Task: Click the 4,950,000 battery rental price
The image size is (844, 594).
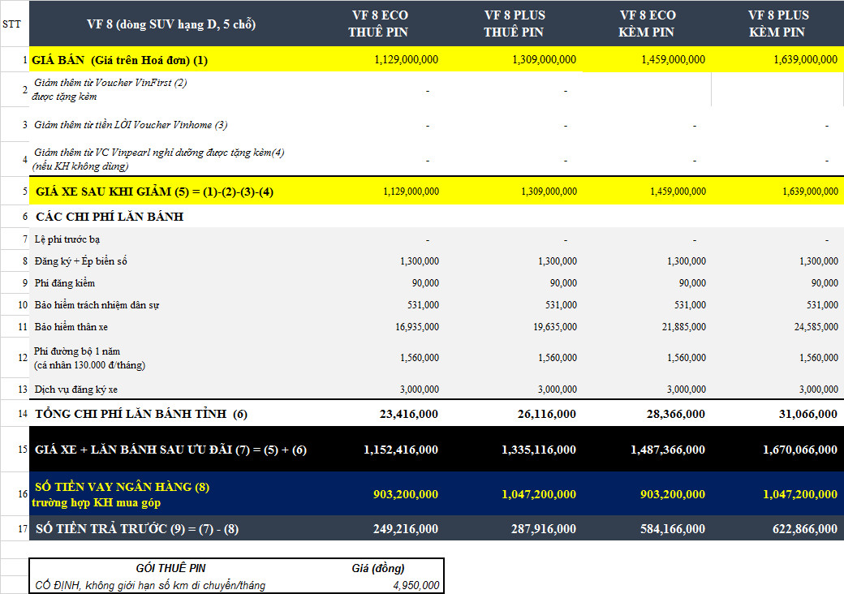Action: [x=415, y=585]
